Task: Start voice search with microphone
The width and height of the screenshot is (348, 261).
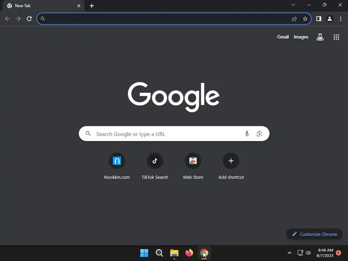Action: point(247,134)
